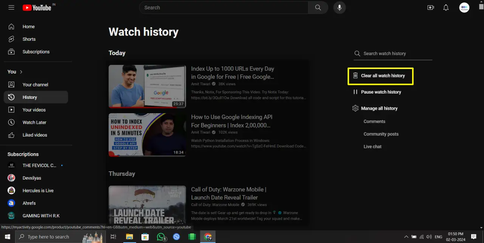
Task: Click the Search watch history field
Action: (x=385, y=54)
